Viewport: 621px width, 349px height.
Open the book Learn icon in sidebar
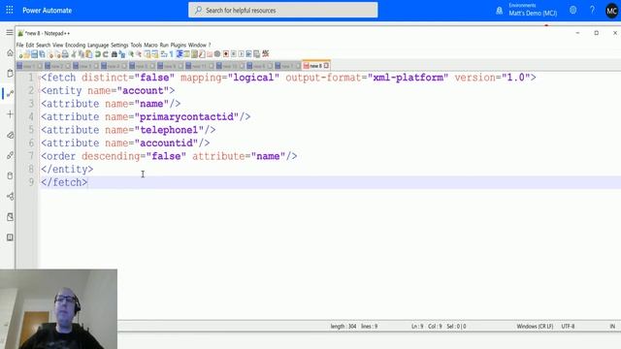(10, 238)
